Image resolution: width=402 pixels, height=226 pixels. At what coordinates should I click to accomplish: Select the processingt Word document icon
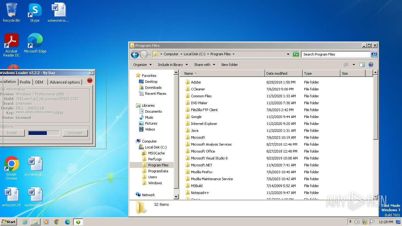point(35,166)
